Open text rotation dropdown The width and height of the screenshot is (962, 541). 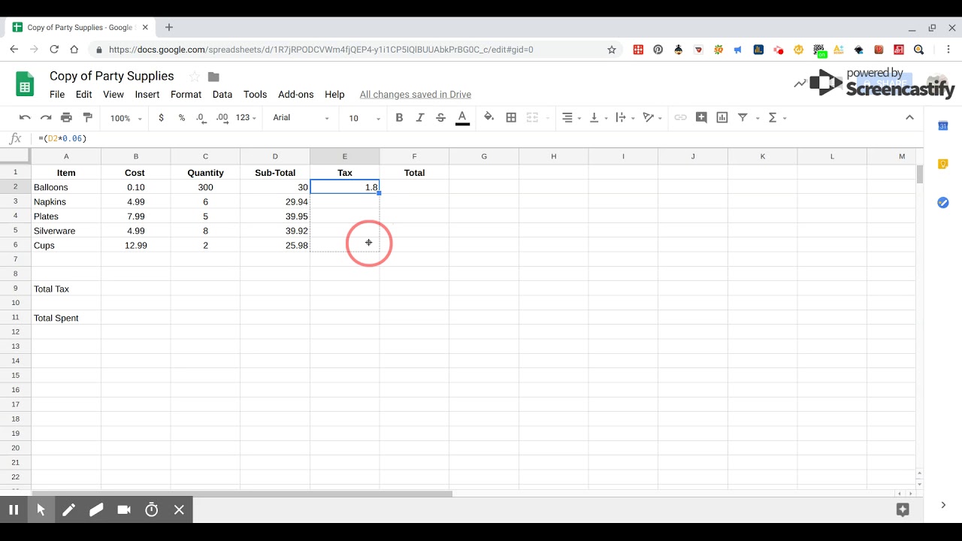coord(652,118)
